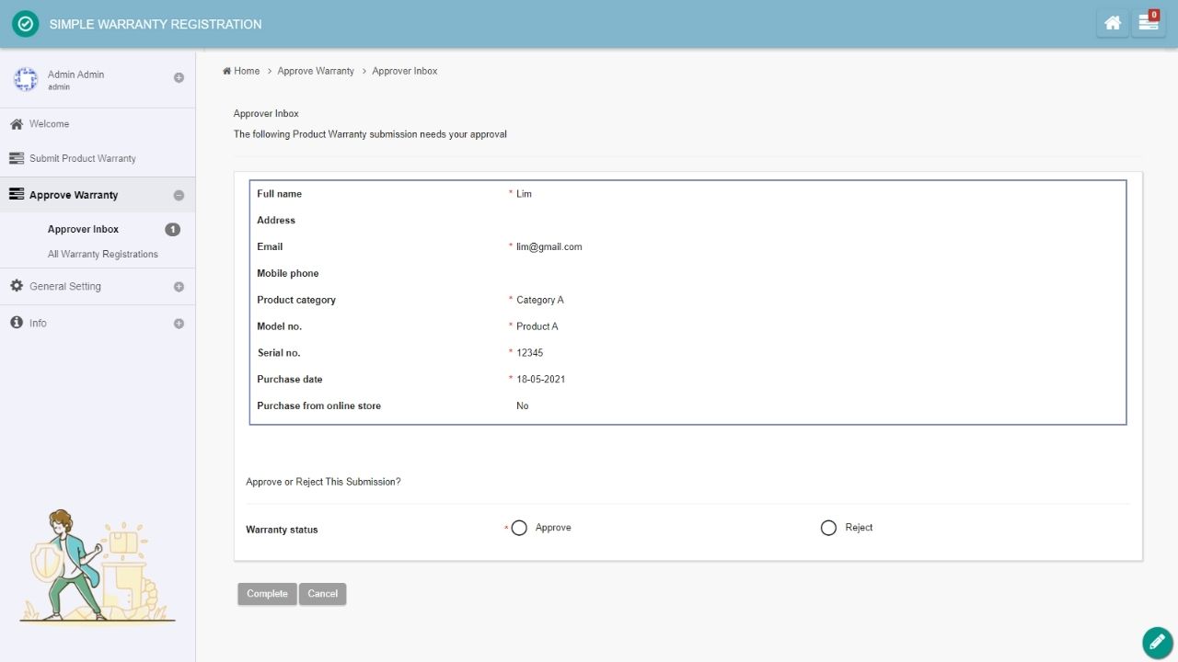Open All Warranty Registrations submenu item

tap(102, 254)
